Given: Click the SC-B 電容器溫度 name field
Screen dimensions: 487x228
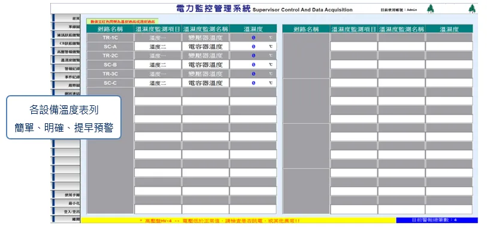Looking at the screenshot, I should click(x=205, y=65).
